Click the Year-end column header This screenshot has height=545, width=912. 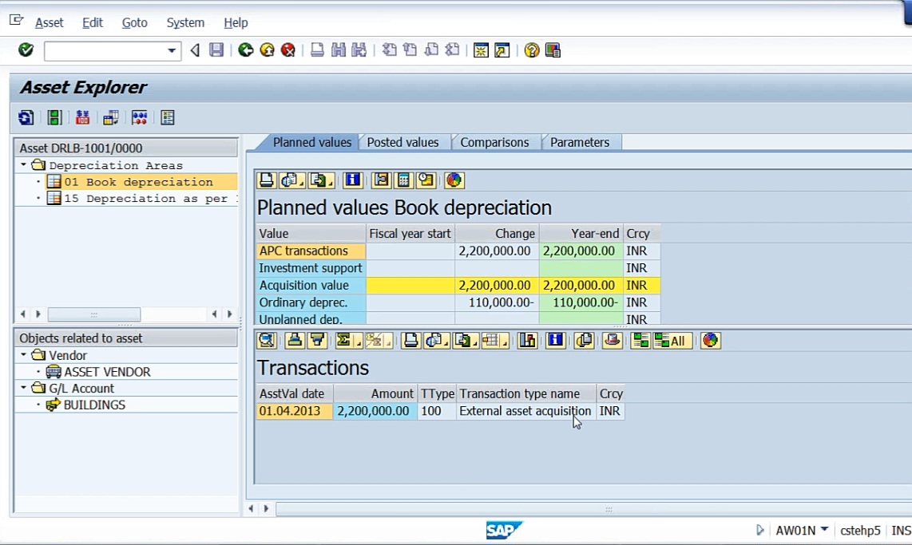(581, 234)
